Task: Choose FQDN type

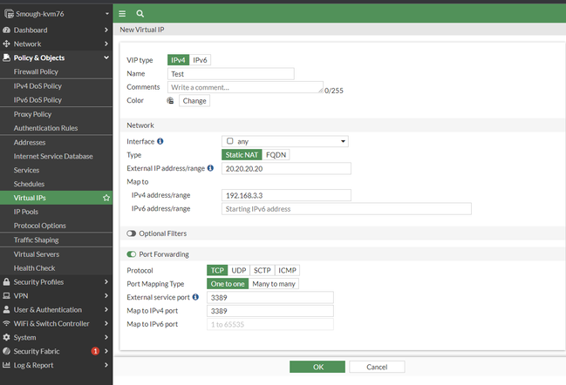Action: [x=276, y=155]
